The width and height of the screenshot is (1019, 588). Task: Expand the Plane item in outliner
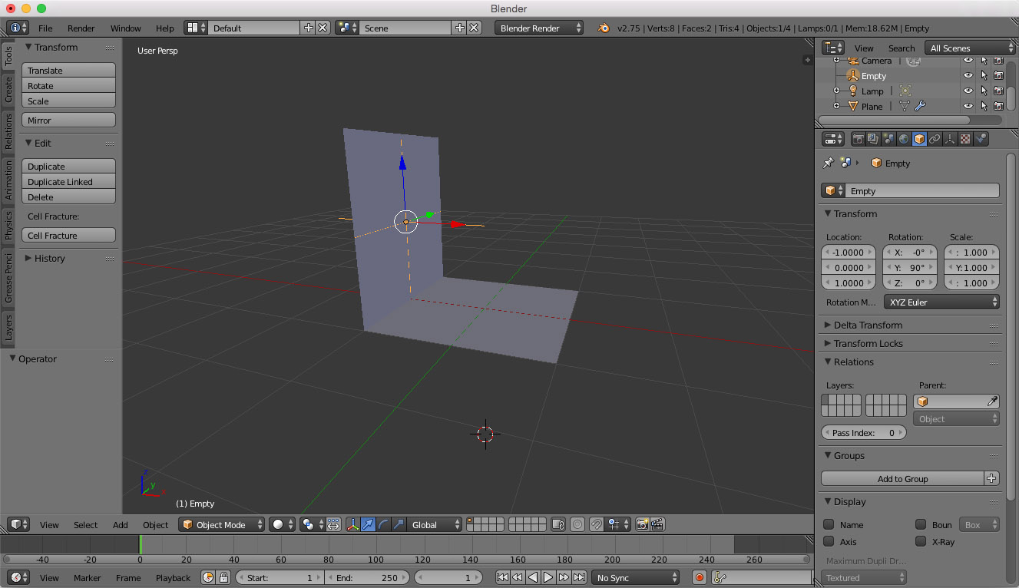pos(837,106)
